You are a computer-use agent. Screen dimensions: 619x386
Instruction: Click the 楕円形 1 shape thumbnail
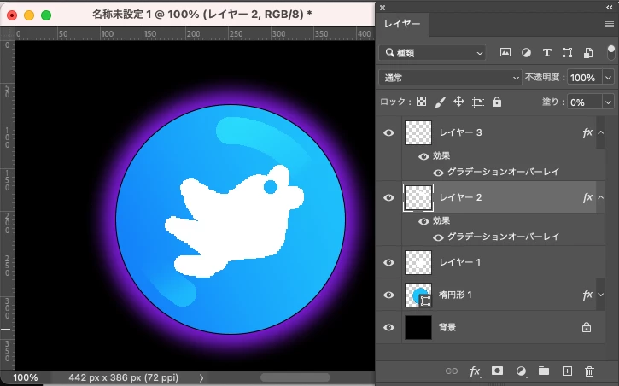click(418, 295)
